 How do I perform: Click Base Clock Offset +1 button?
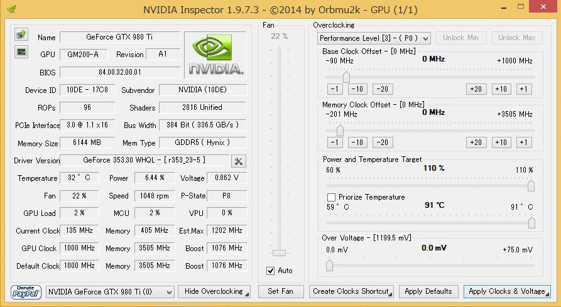point(524,89)
